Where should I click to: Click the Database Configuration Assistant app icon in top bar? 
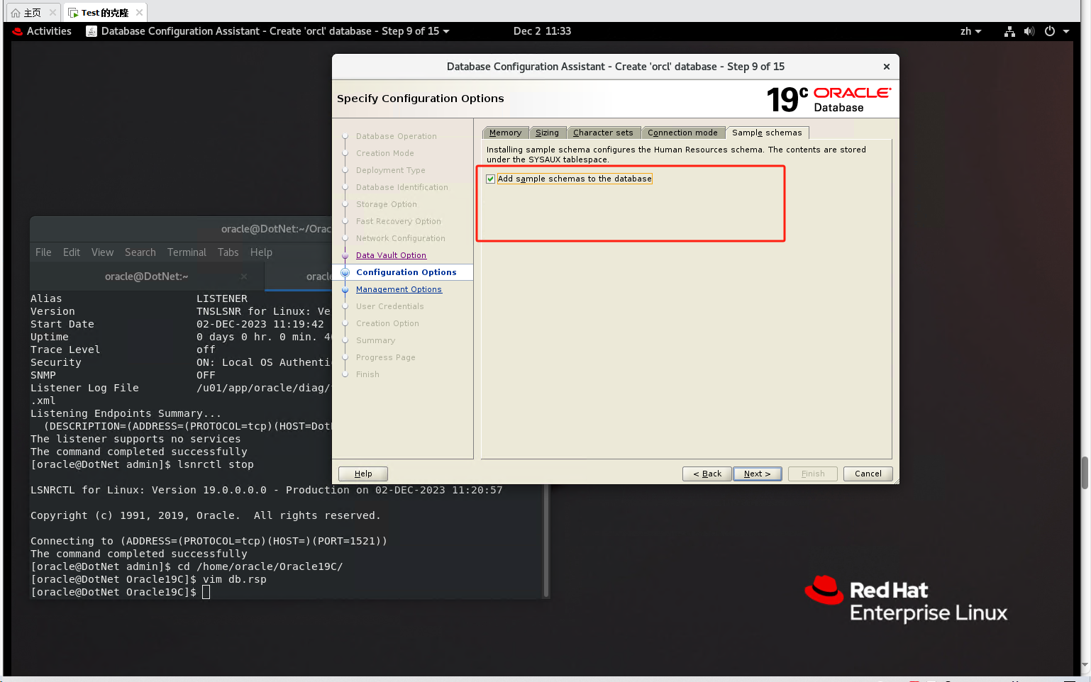point(92,31)
